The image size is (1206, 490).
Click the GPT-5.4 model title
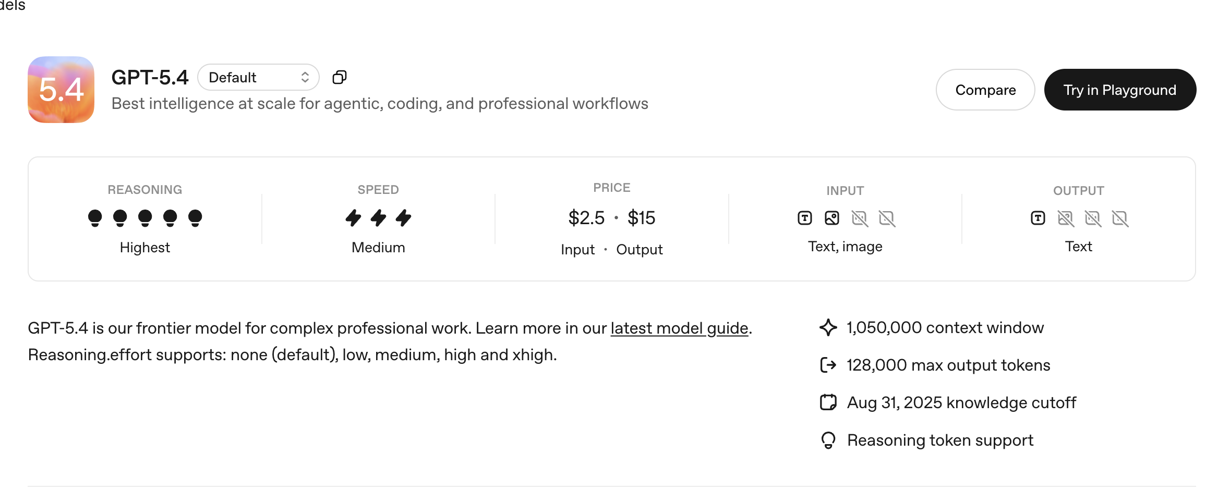click(x=150, y=78)
